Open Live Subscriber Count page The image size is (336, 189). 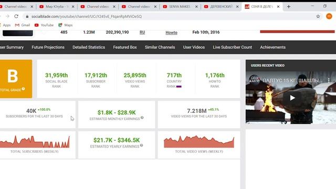[x=232, y=47]
